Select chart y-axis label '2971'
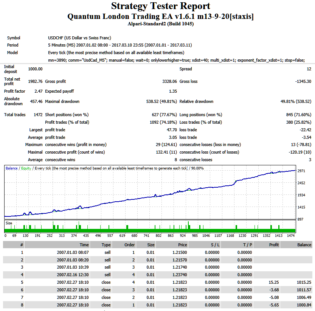This screenshot has height=311, width=315. tap(301, 171)
